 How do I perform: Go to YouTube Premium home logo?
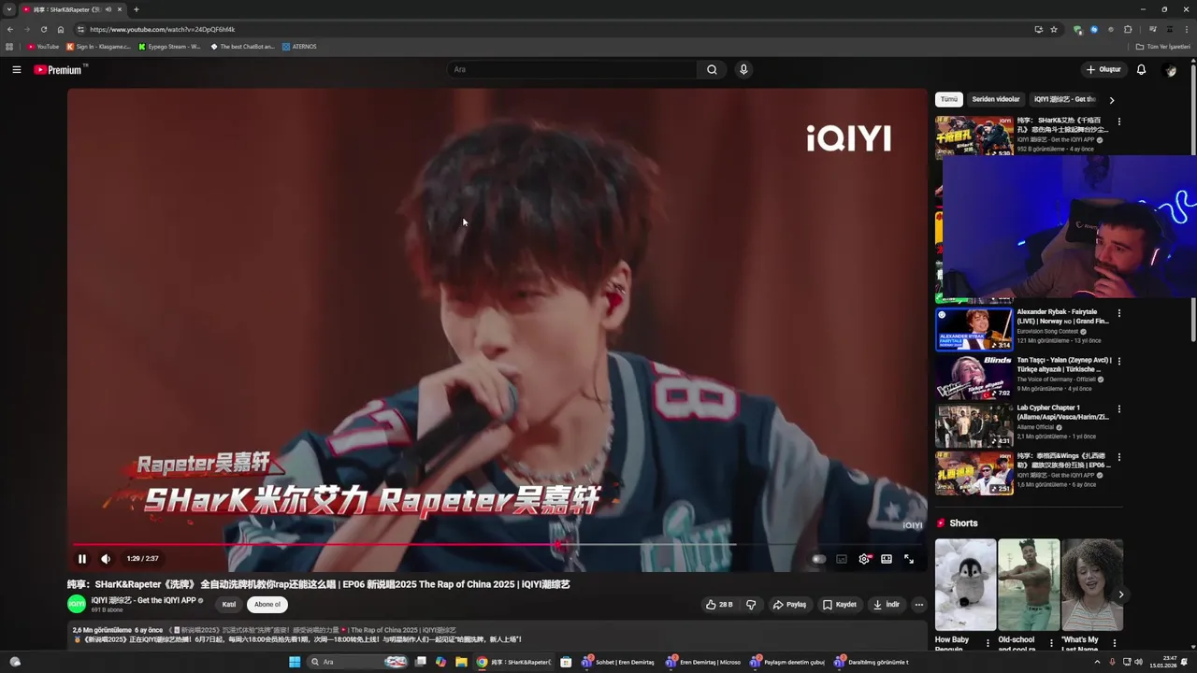[x=58, y=70]
